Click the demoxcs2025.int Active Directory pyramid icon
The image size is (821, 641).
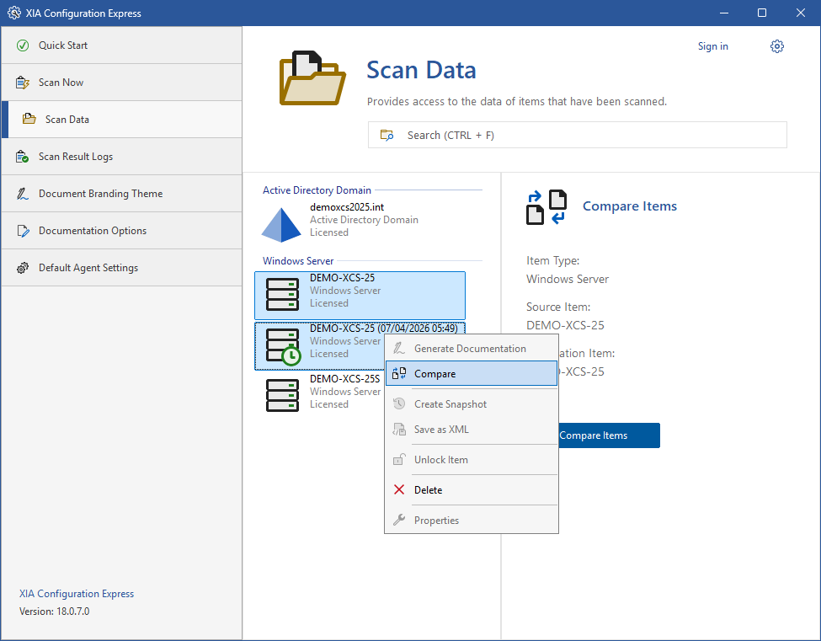pyautogui.click(x=281, y=223)
